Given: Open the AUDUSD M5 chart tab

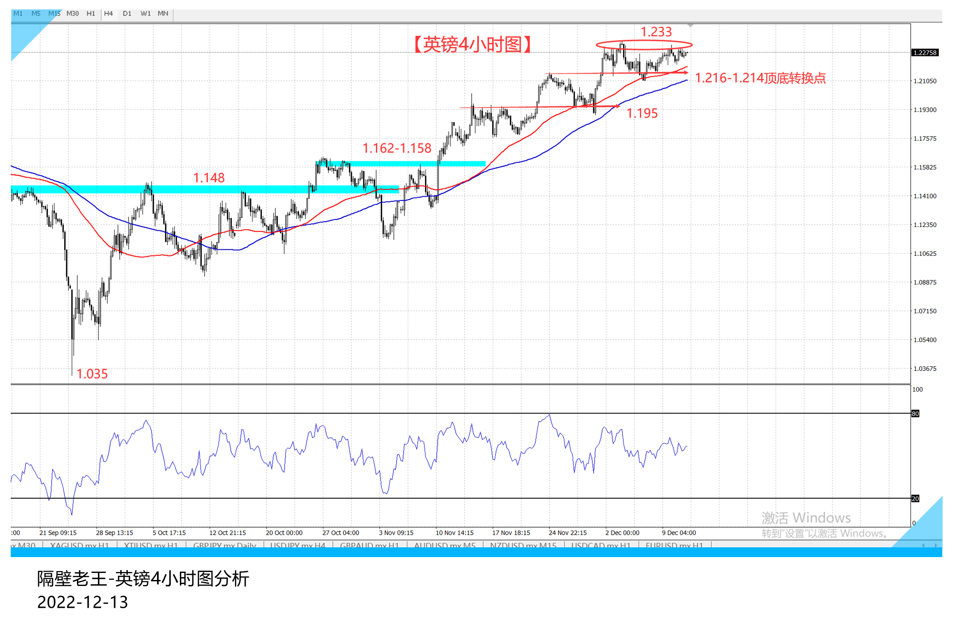Looking at the screenshot, I should click(445, 545).
